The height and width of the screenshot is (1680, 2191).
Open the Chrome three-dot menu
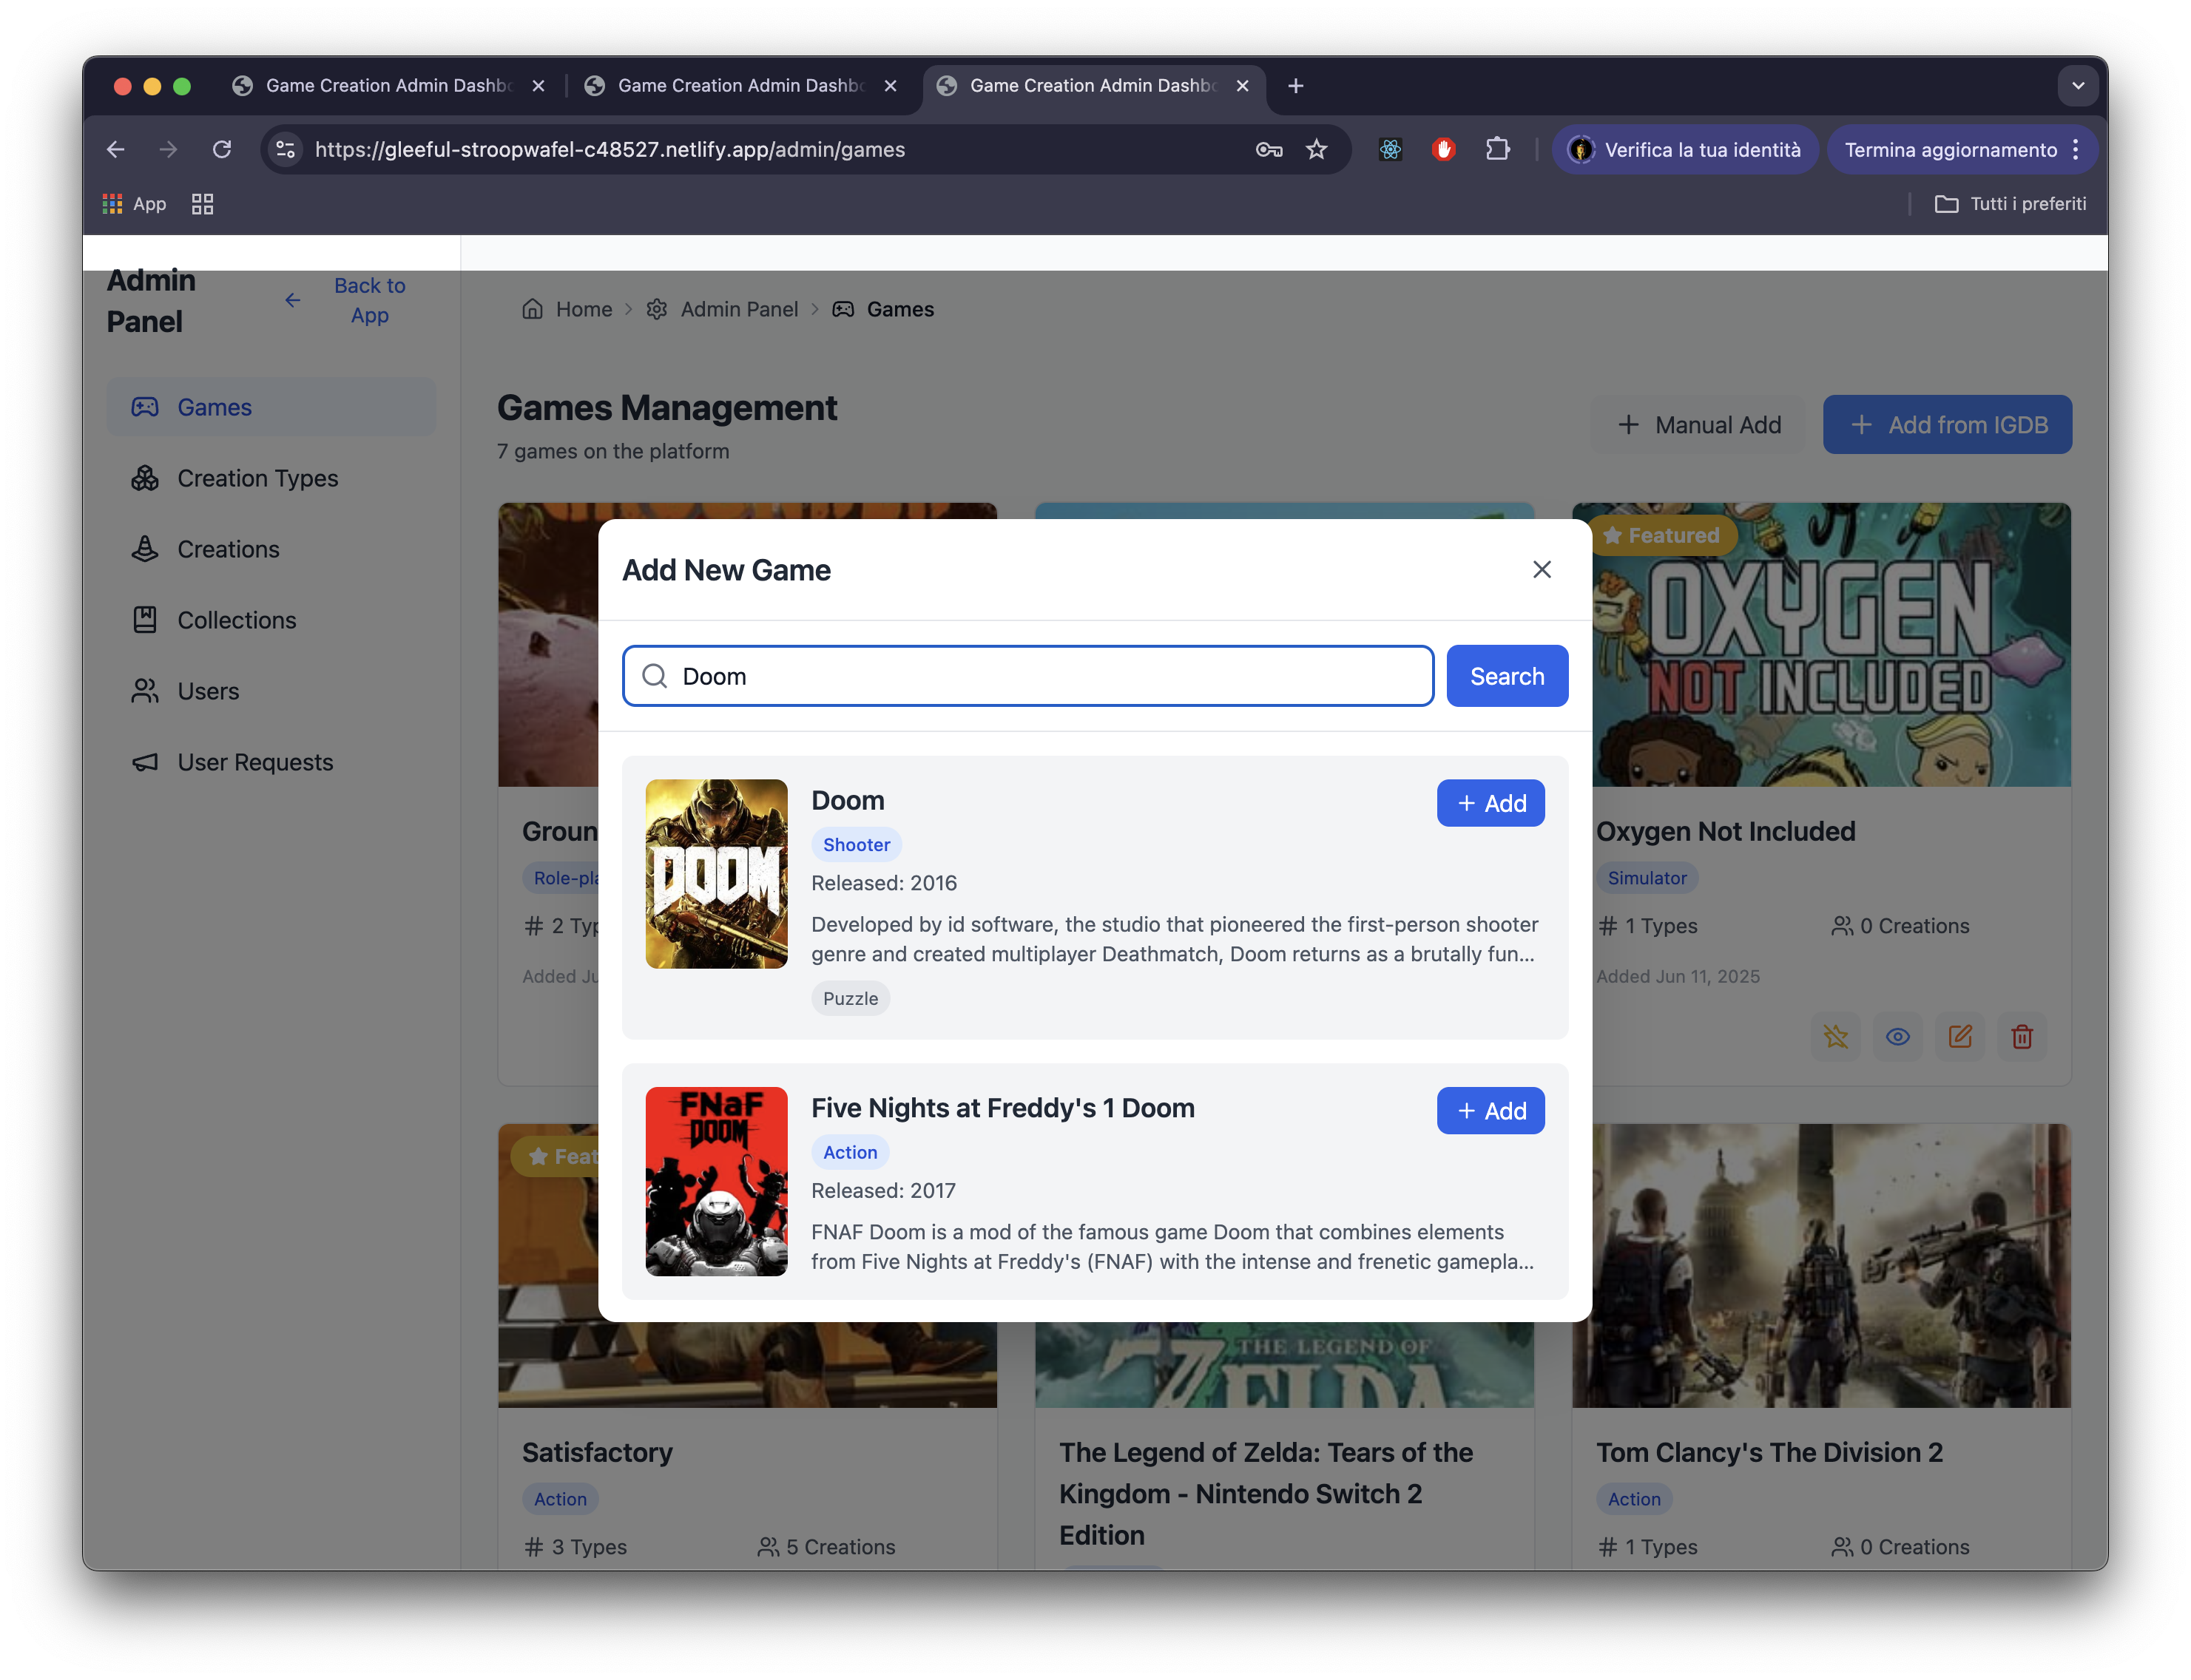click(2076, 149)
